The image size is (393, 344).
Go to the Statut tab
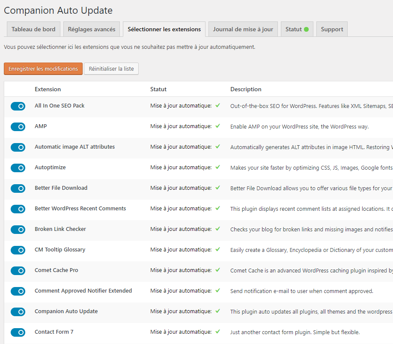[x=297, y=29]
